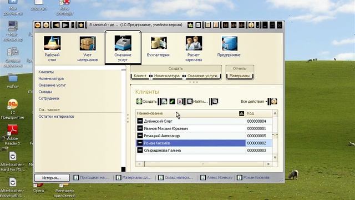This screenshot has height=200, width=355.
Task: Click the code cell 000000002
Action: pyautogui.click(x=259, y=143)
